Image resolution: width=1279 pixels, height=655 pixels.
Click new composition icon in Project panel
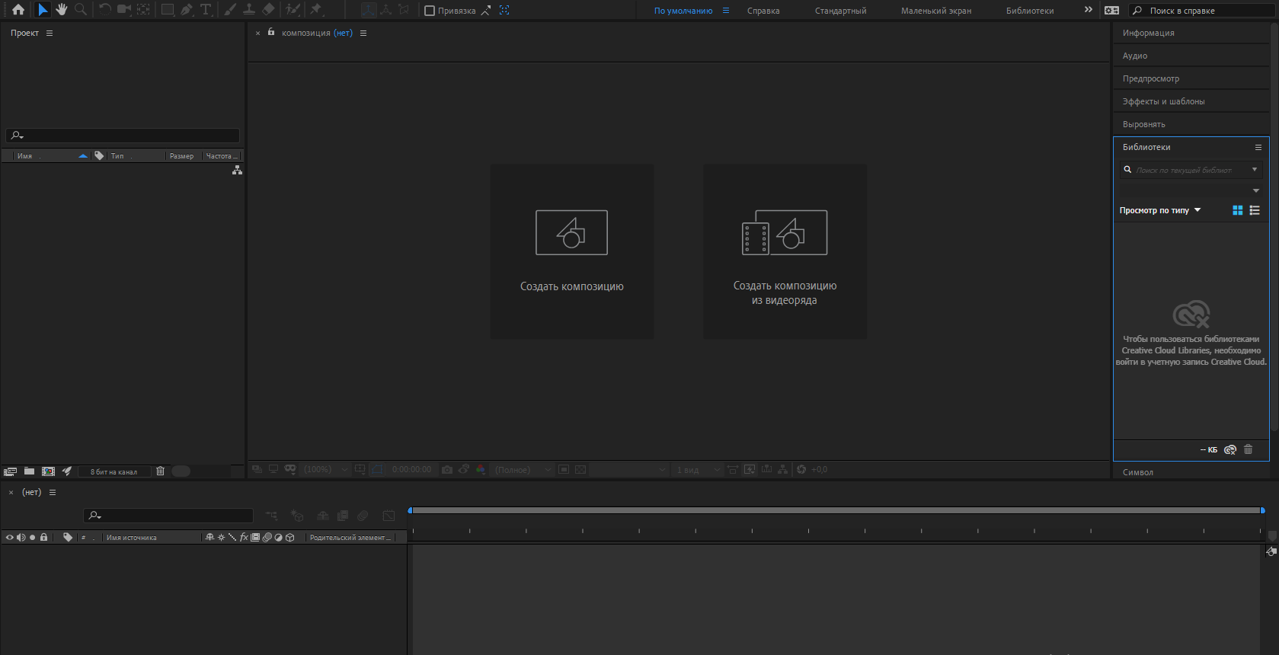(x=48, y=471)
